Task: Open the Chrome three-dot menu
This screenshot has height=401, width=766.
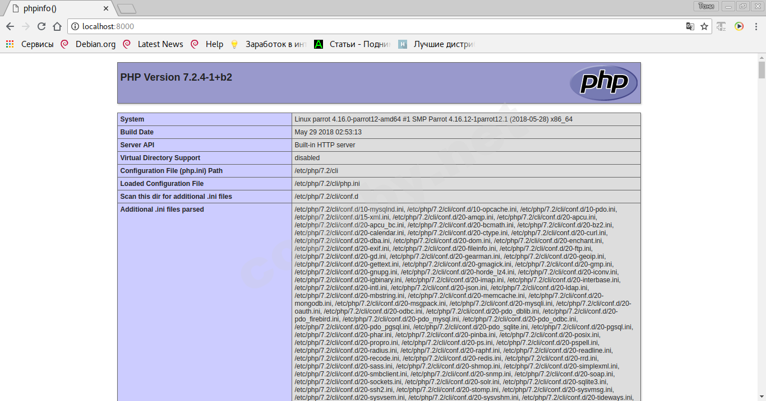Action: point(756,26)
